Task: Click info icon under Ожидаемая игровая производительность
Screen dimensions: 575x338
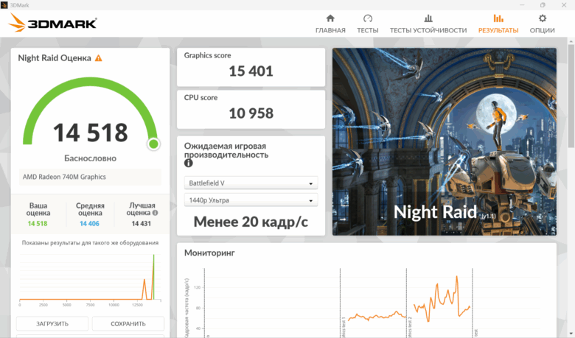Action: (x=189, y=163)
